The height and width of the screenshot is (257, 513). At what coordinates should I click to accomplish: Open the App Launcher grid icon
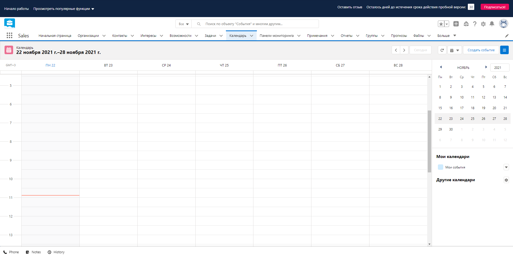[x=9, y=35]
